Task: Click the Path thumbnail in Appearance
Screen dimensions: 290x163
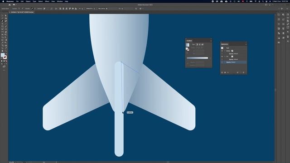Action: [222, 48]
